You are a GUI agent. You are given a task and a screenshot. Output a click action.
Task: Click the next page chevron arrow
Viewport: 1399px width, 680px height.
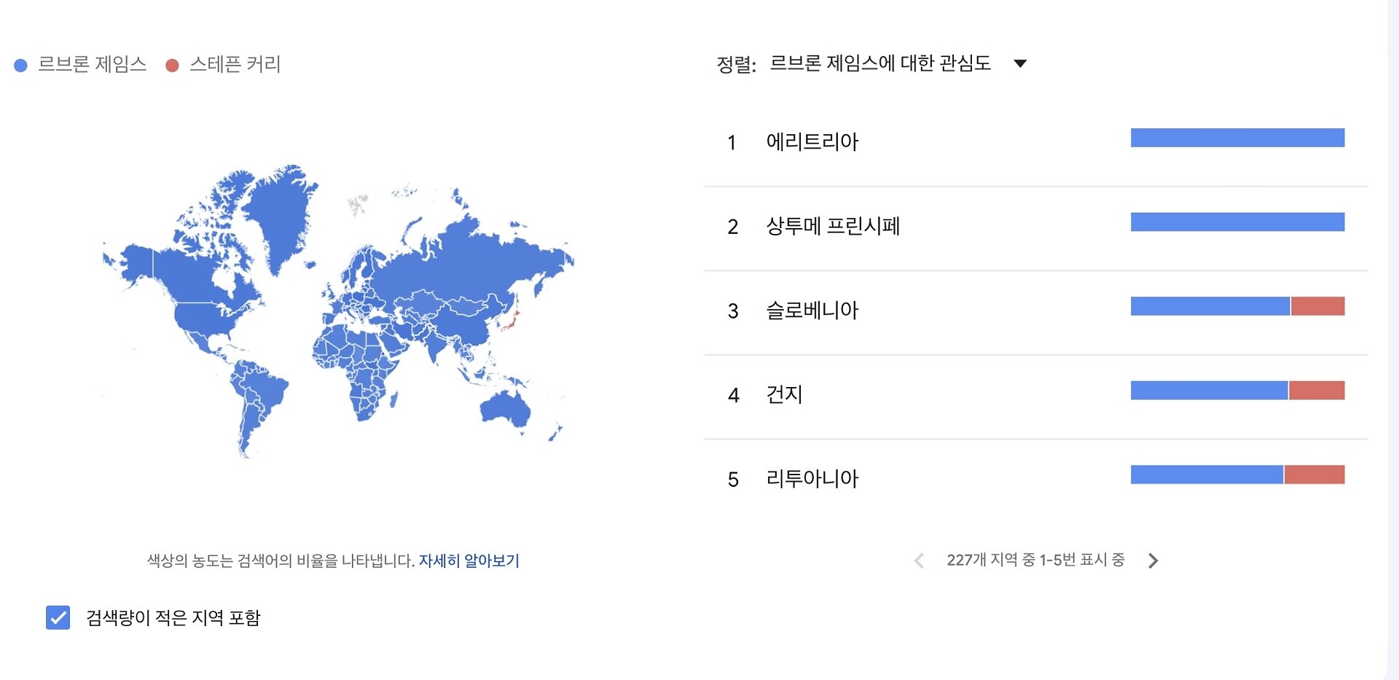coord(1153,560)
